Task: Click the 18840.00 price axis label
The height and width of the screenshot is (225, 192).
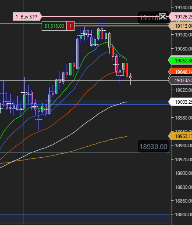Action: coord(184,214)
